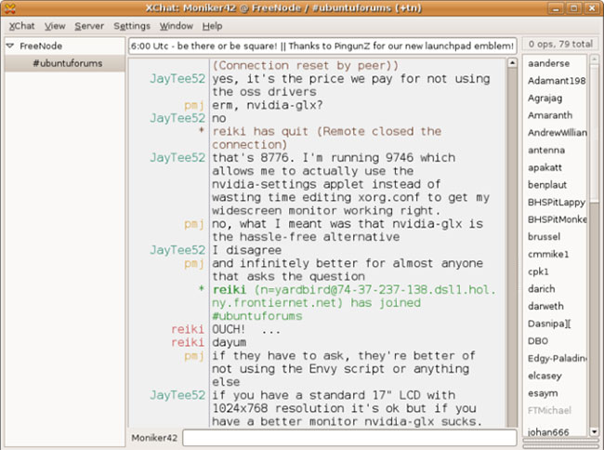Open the Settings menu
The height and width of the screenshot is (450, 604).
132,26
